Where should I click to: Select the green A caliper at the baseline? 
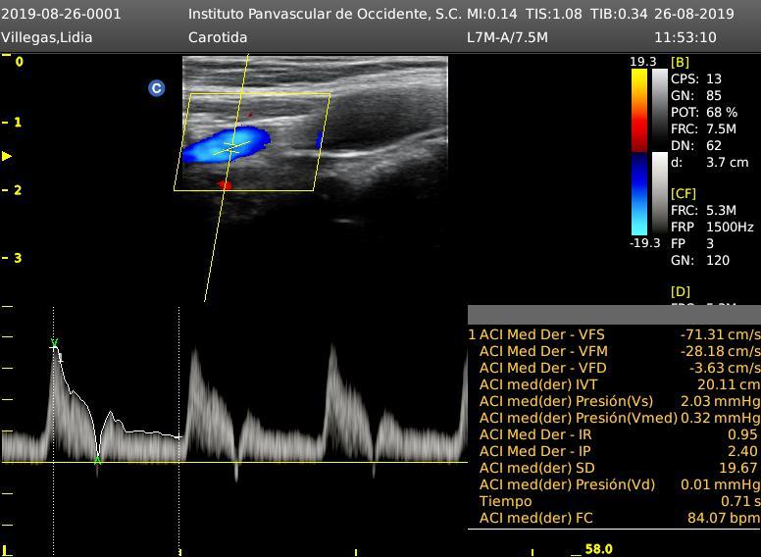[x=97, y=460]
